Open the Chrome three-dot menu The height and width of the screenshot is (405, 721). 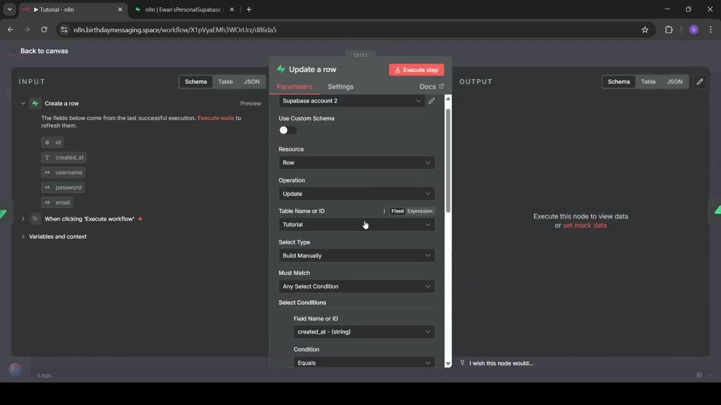(711, 30)
